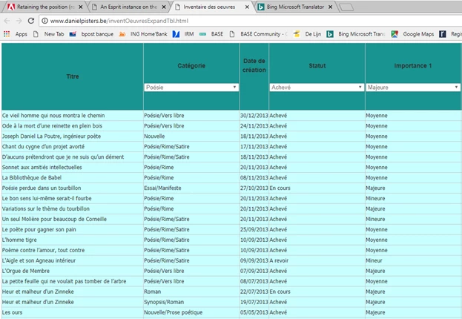Open the BASE bookmark

[x=211, y=34]
